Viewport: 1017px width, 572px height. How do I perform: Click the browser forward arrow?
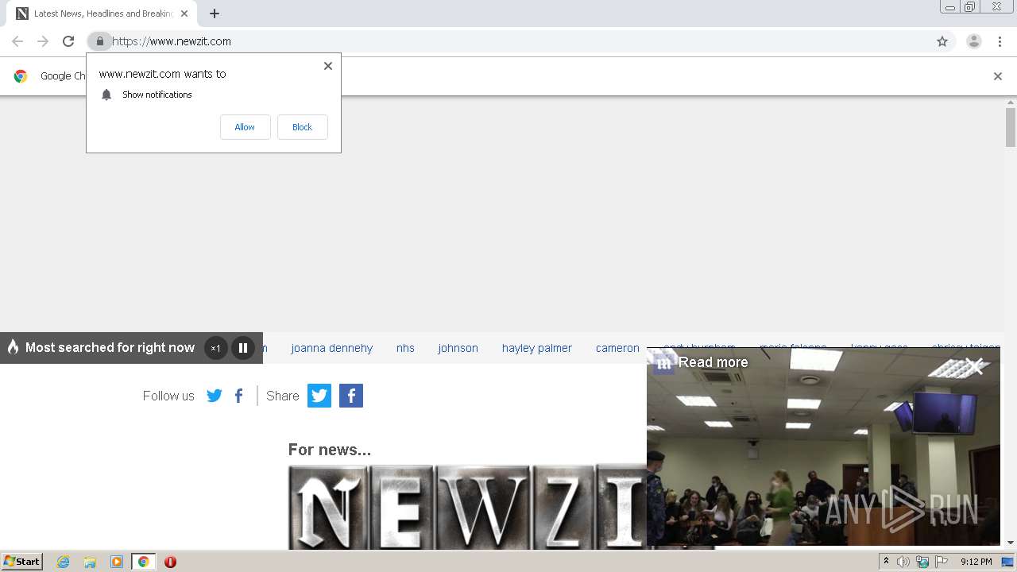click(43, 41)
